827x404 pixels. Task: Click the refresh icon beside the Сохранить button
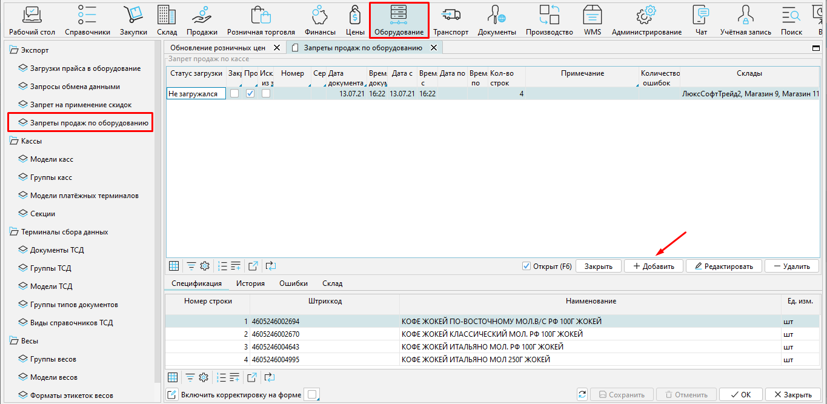coord(582,394)
